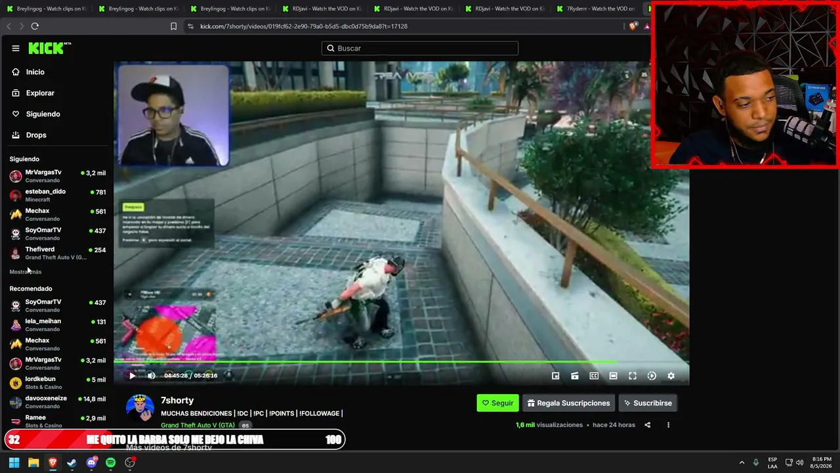Open File Explorer from the taskbar
The image size is (840, 473).
33,462
